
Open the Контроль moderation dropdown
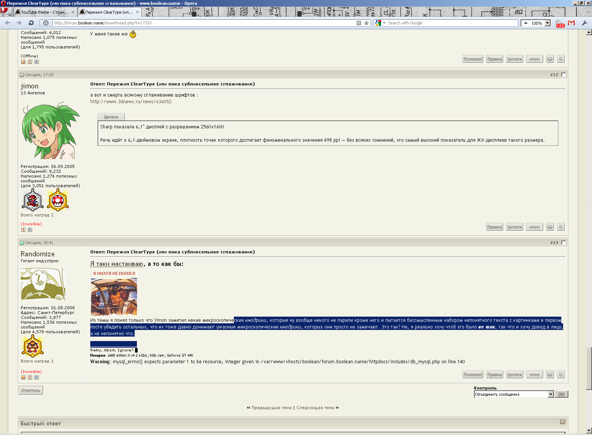551,394
